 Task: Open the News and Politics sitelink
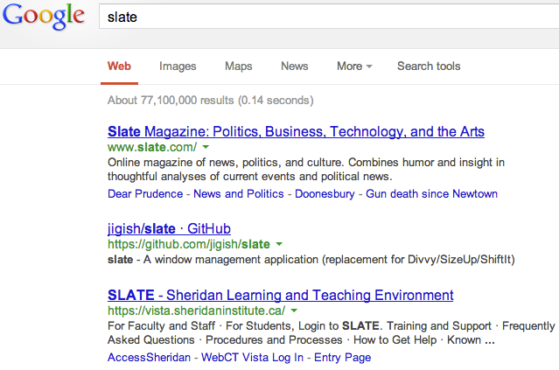239,194
